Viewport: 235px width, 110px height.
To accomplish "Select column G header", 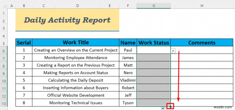I will [x=154, y=6].
